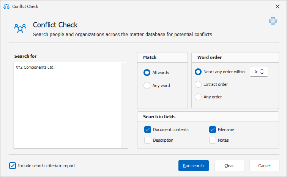Click the scales icon in title bar
Screen dimensions: 287x177
coord(6,6)
